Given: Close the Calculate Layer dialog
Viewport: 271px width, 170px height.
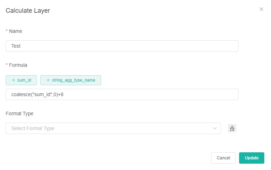Looking at the screenshot, I should 261,9.
